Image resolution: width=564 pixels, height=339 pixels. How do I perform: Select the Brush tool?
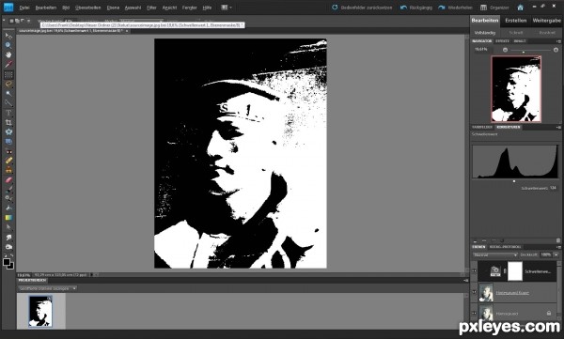pyautogui.click(x=8, y=189)
